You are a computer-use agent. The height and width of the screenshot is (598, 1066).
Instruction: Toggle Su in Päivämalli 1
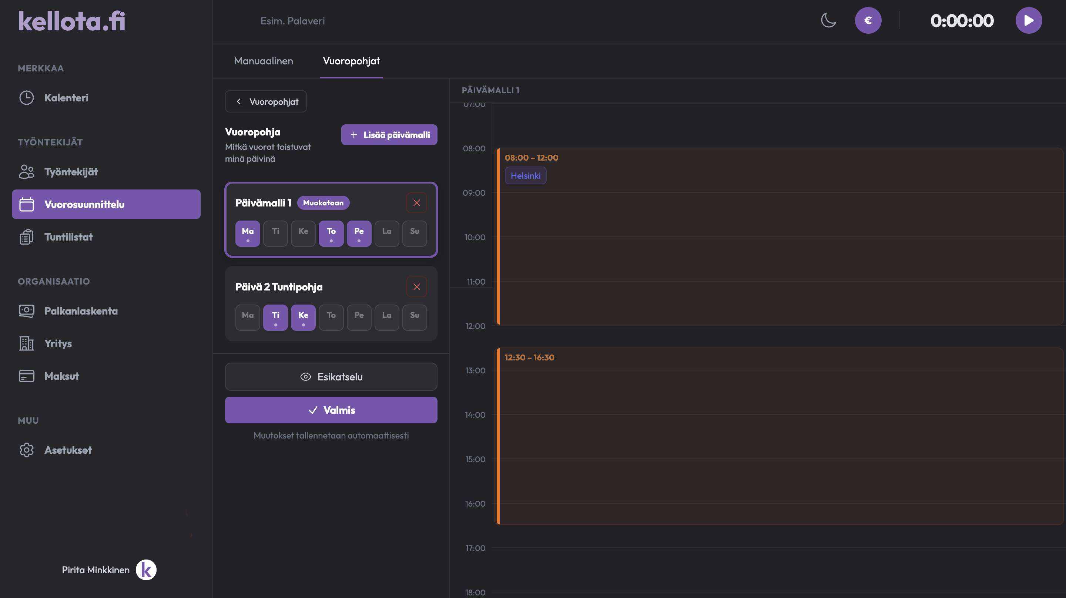tap(414, 234)
